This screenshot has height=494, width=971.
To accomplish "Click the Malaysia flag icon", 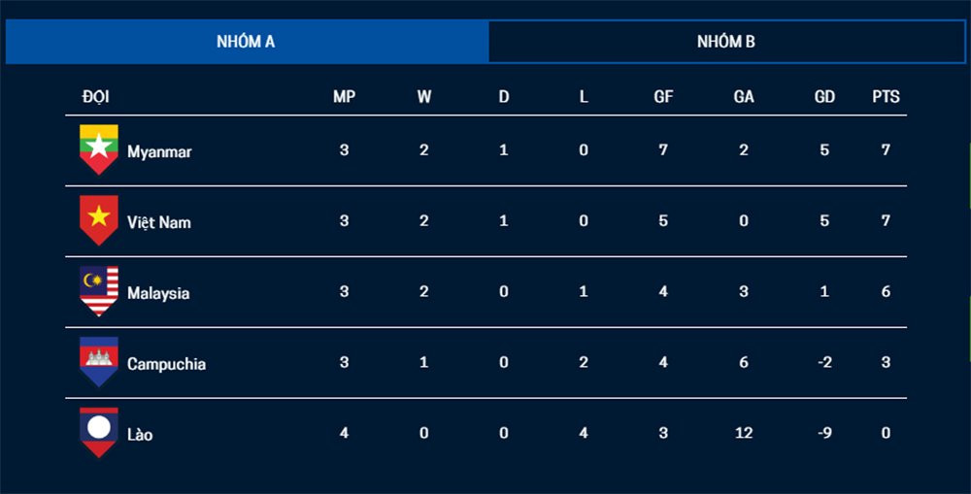I will pyautogui.click(x=98, y=291).
